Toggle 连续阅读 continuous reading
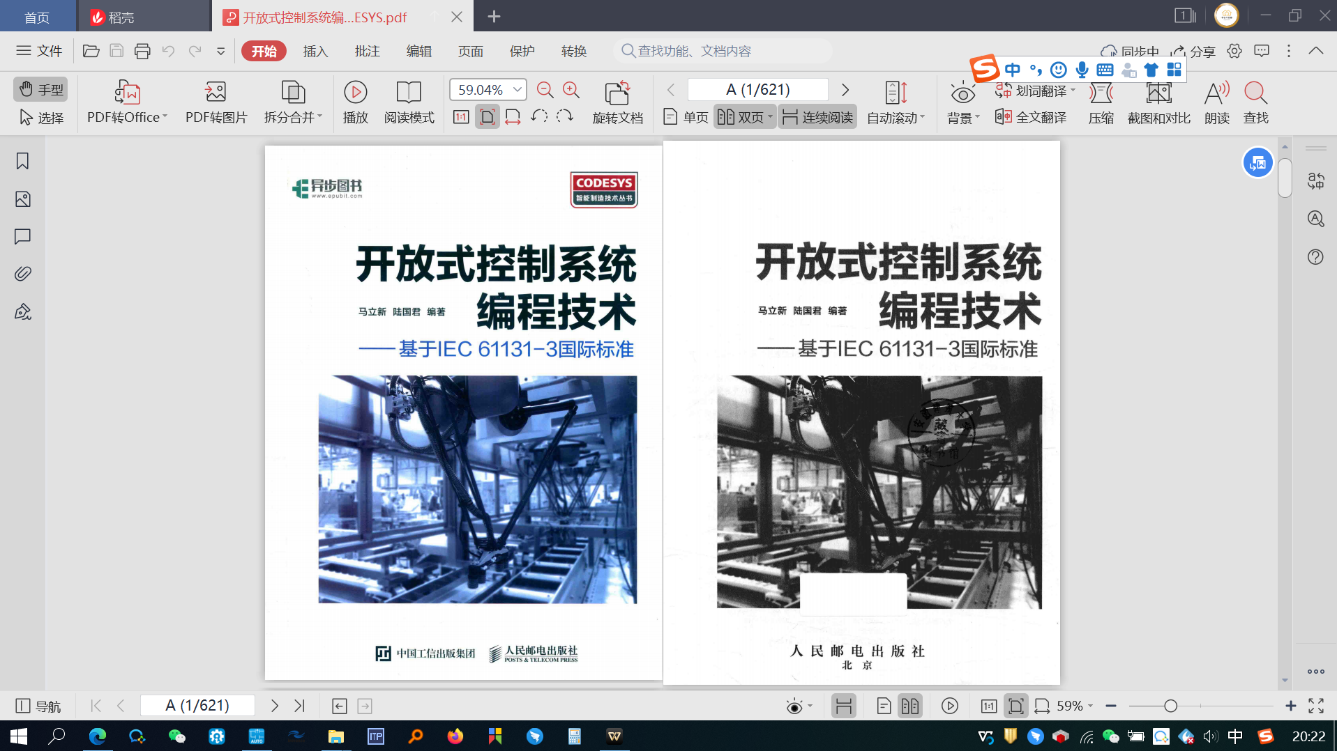 (817, 117)
